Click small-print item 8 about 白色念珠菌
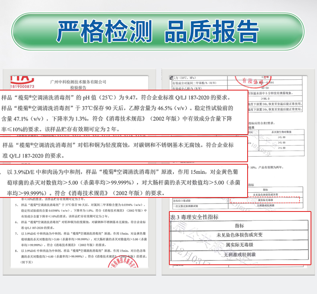The height and width of the screenshot is (294, 317). coord(81,254)
